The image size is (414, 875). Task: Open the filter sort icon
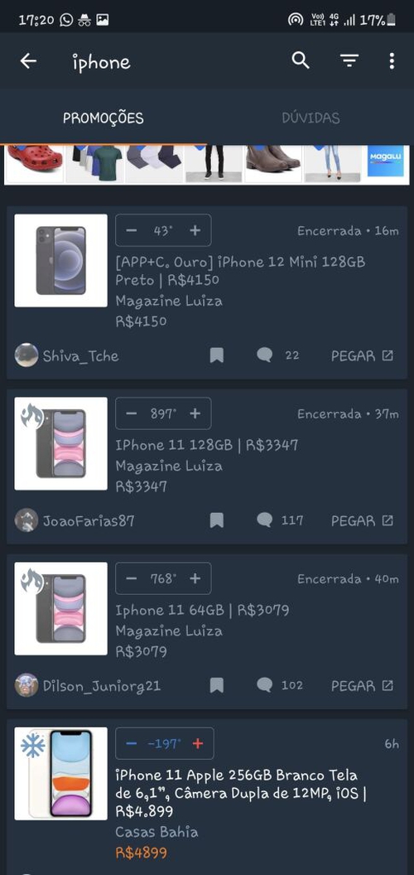point(349,60)
